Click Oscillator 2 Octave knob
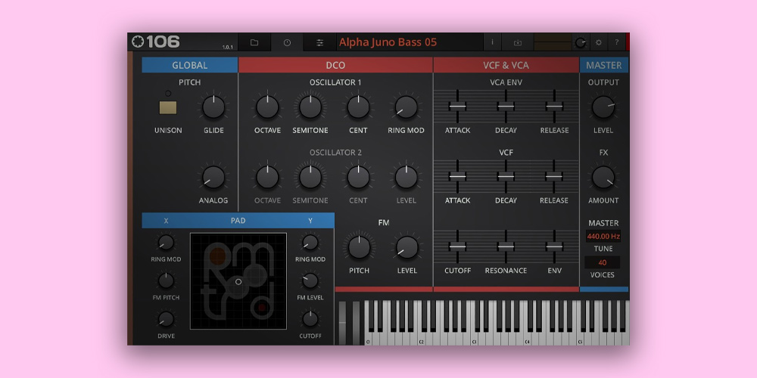Screen dimensions: 757x378 click(267, 178)
